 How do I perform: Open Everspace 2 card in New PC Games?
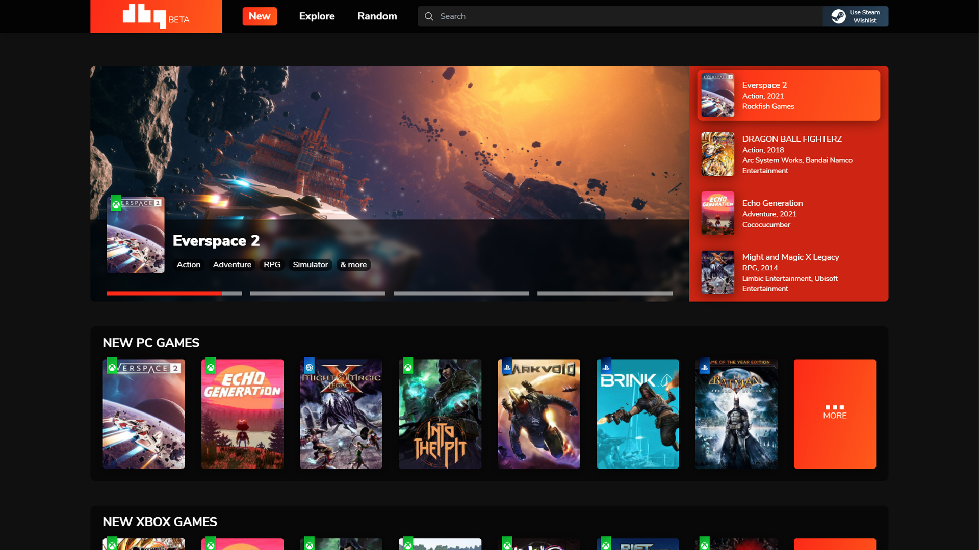pos(144,414)
